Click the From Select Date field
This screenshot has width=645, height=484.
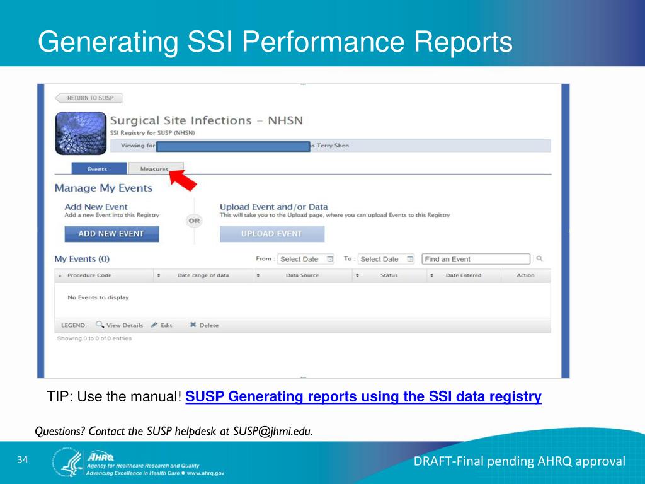click(305, 259)
